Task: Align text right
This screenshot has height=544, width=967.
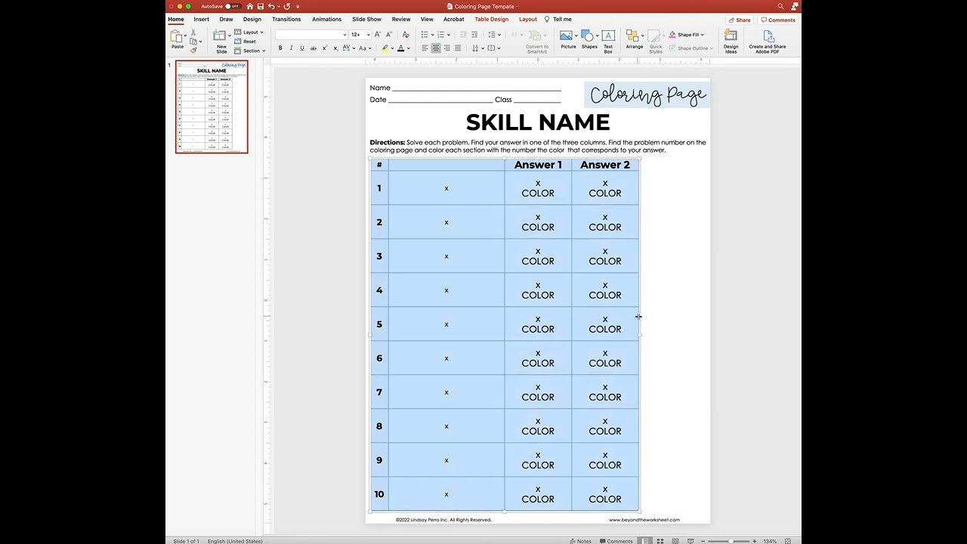Action: point(446,48)
